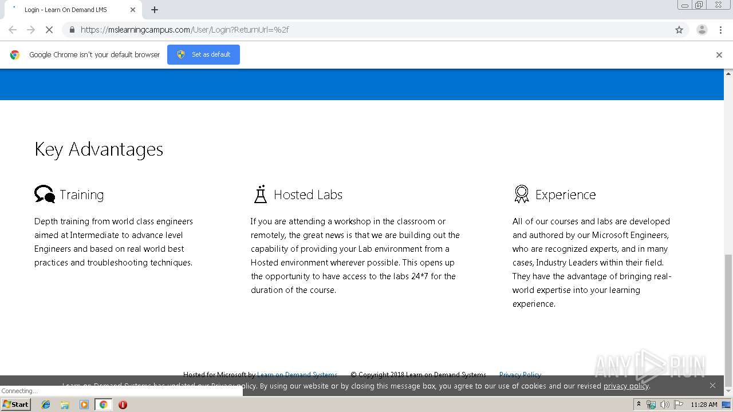Click scrollbar up arrow
The width and height of the screenshot is (733, 412).
coord(728,74)
